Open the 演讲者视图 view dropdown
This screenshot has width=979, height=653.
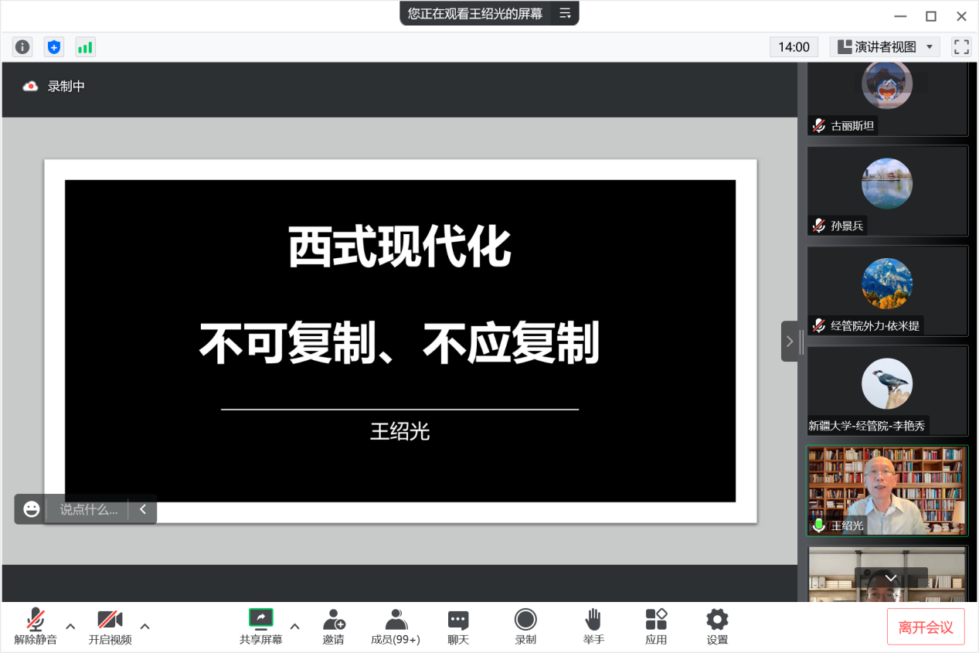884,46
